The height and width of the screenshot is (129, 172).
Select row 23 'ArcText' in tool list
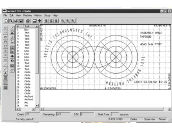point(26,96)
